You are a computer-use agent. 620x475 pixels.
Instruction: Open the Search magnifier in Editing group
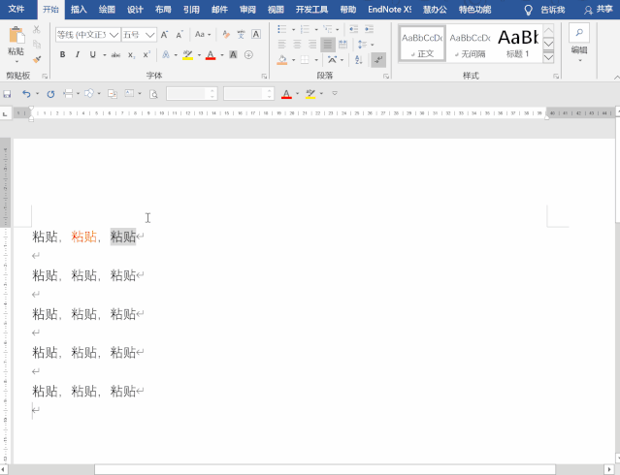(579, 33)
